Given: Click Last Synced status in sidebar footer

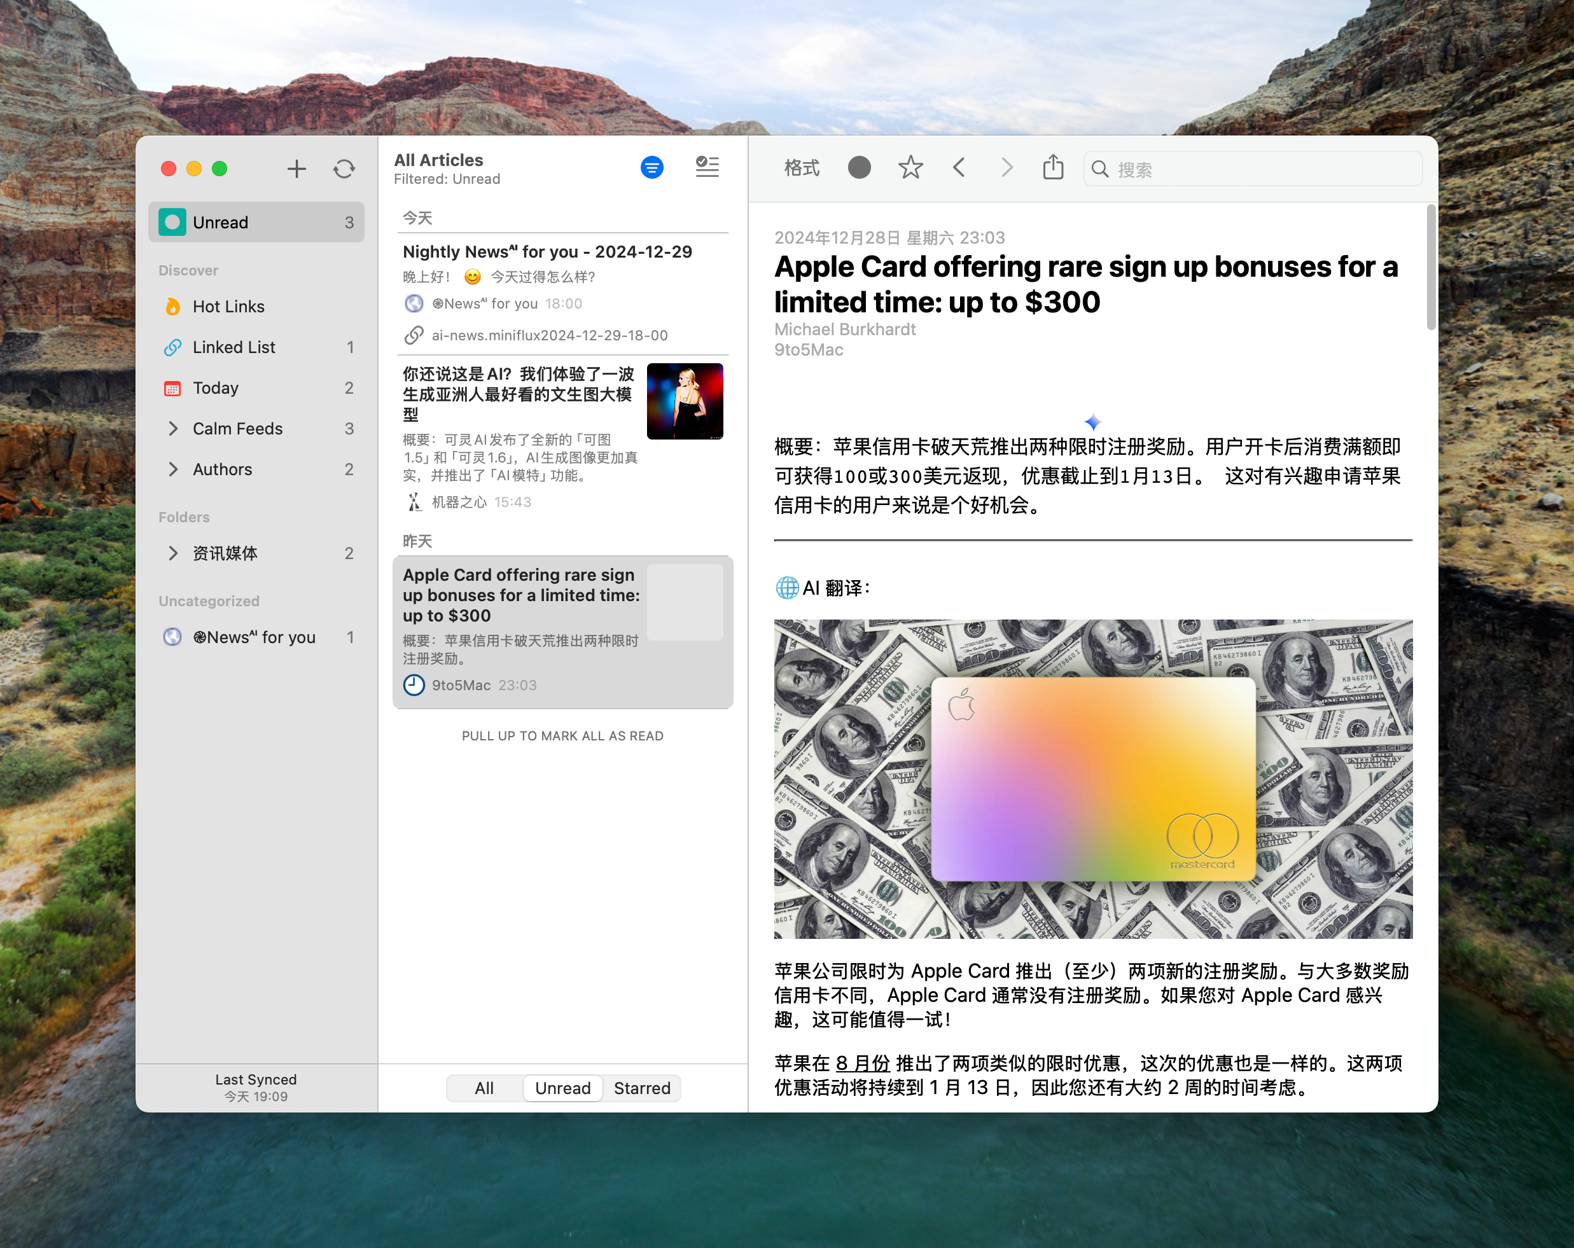Looking at the screenshot, I should click(256, 1088).
